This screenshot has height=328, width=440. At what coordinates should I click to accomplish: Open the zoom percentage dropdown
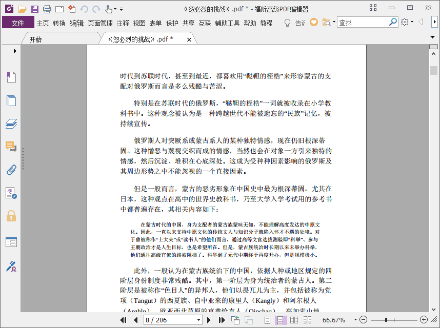click(x=355, y=320)
